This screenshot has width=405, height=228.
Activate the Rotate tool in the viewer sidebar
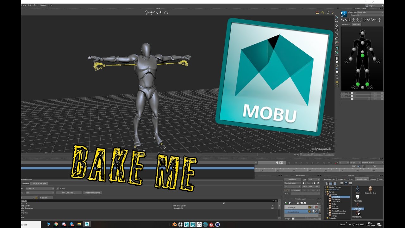click(337, 29)
